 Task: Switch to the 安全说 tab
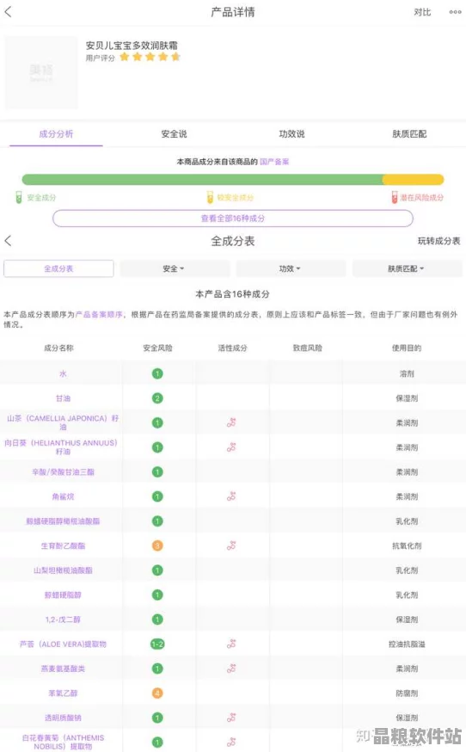(x=174, y=134)
